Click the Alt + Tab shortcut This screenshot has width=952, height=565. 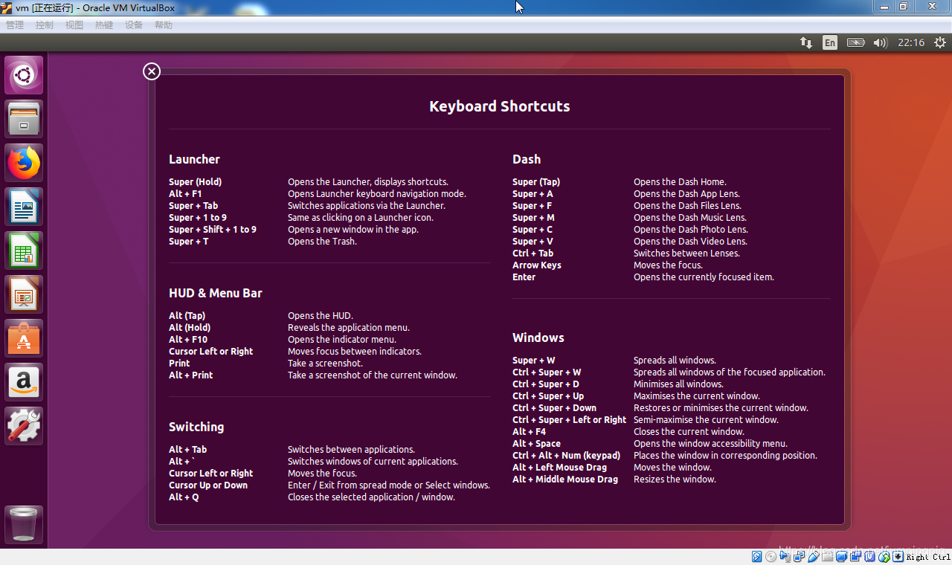(187, 450)
